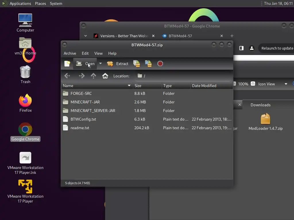Click the BTWConfig.txt document icon
This screenshot has width=294, height=220.
pyautogui.click(x=65, y=119)
